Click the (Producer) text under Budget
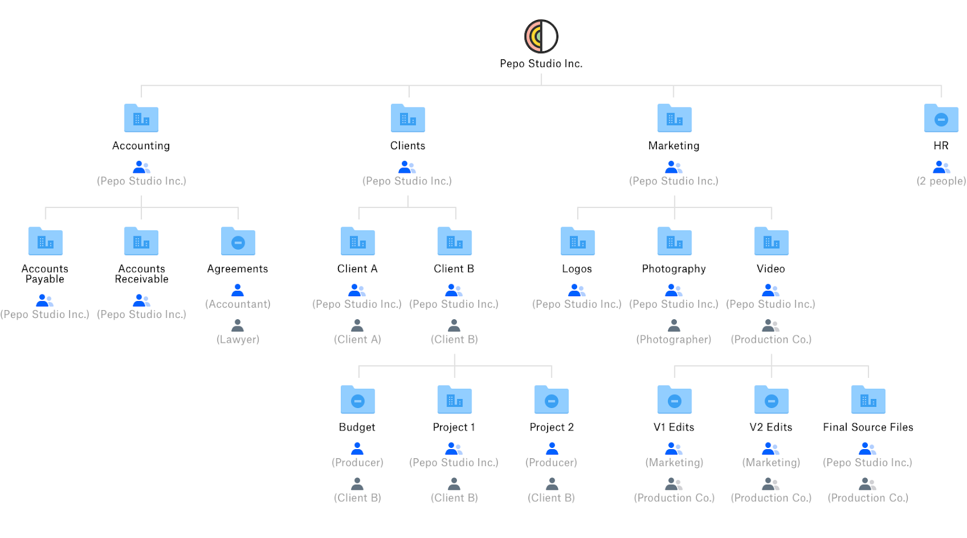The image size is (967, 538). pos(357,462)
